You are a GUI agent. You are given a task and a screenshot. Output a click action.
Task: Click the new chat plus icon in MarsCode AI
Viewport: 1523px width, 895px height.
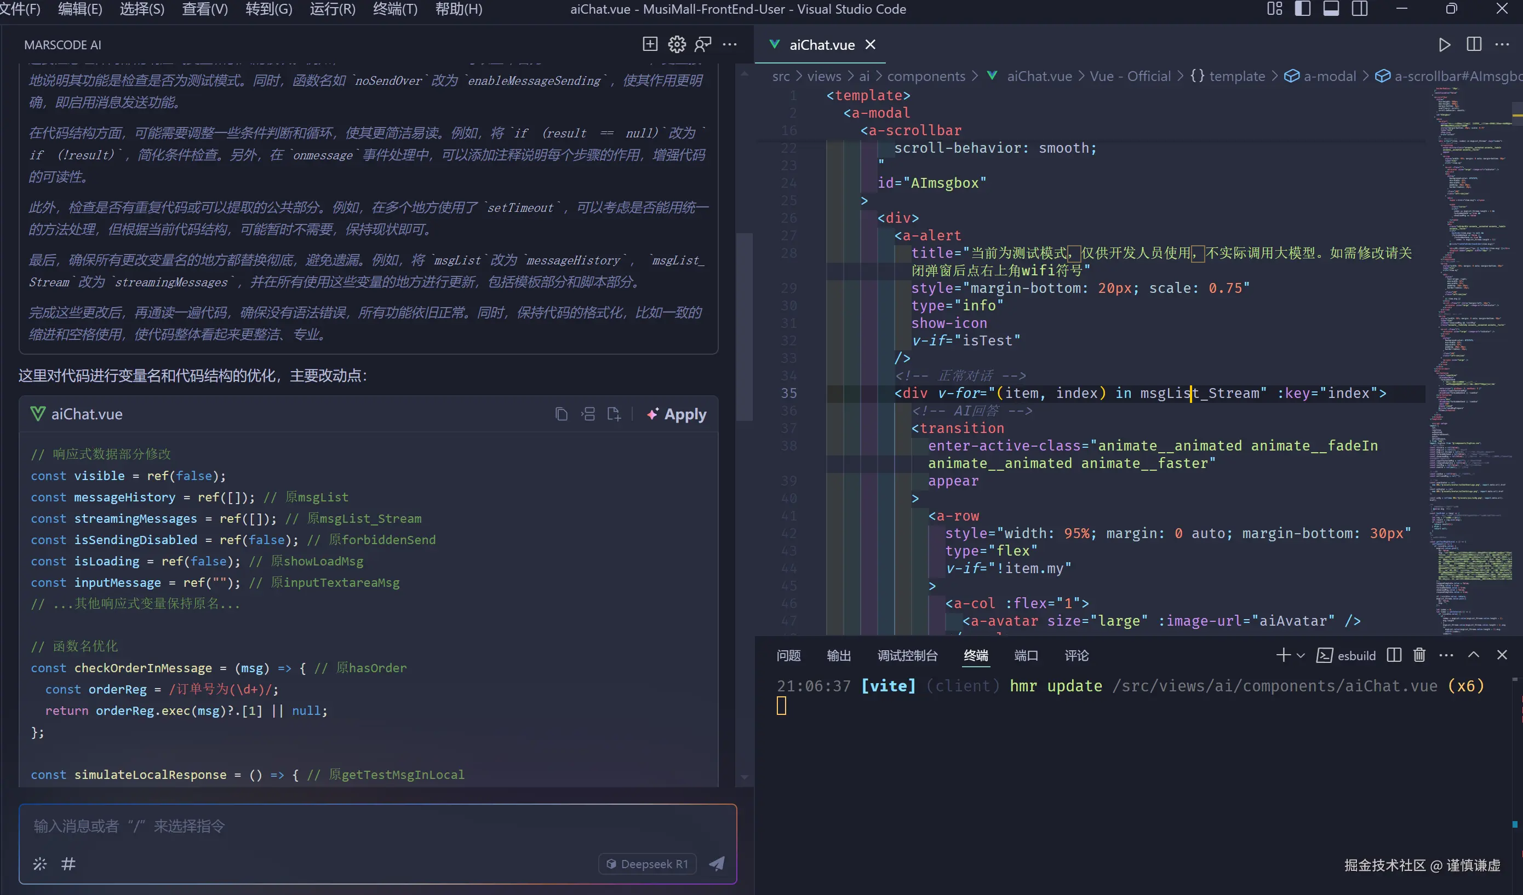pyautogui.click(x=650, y=44)
